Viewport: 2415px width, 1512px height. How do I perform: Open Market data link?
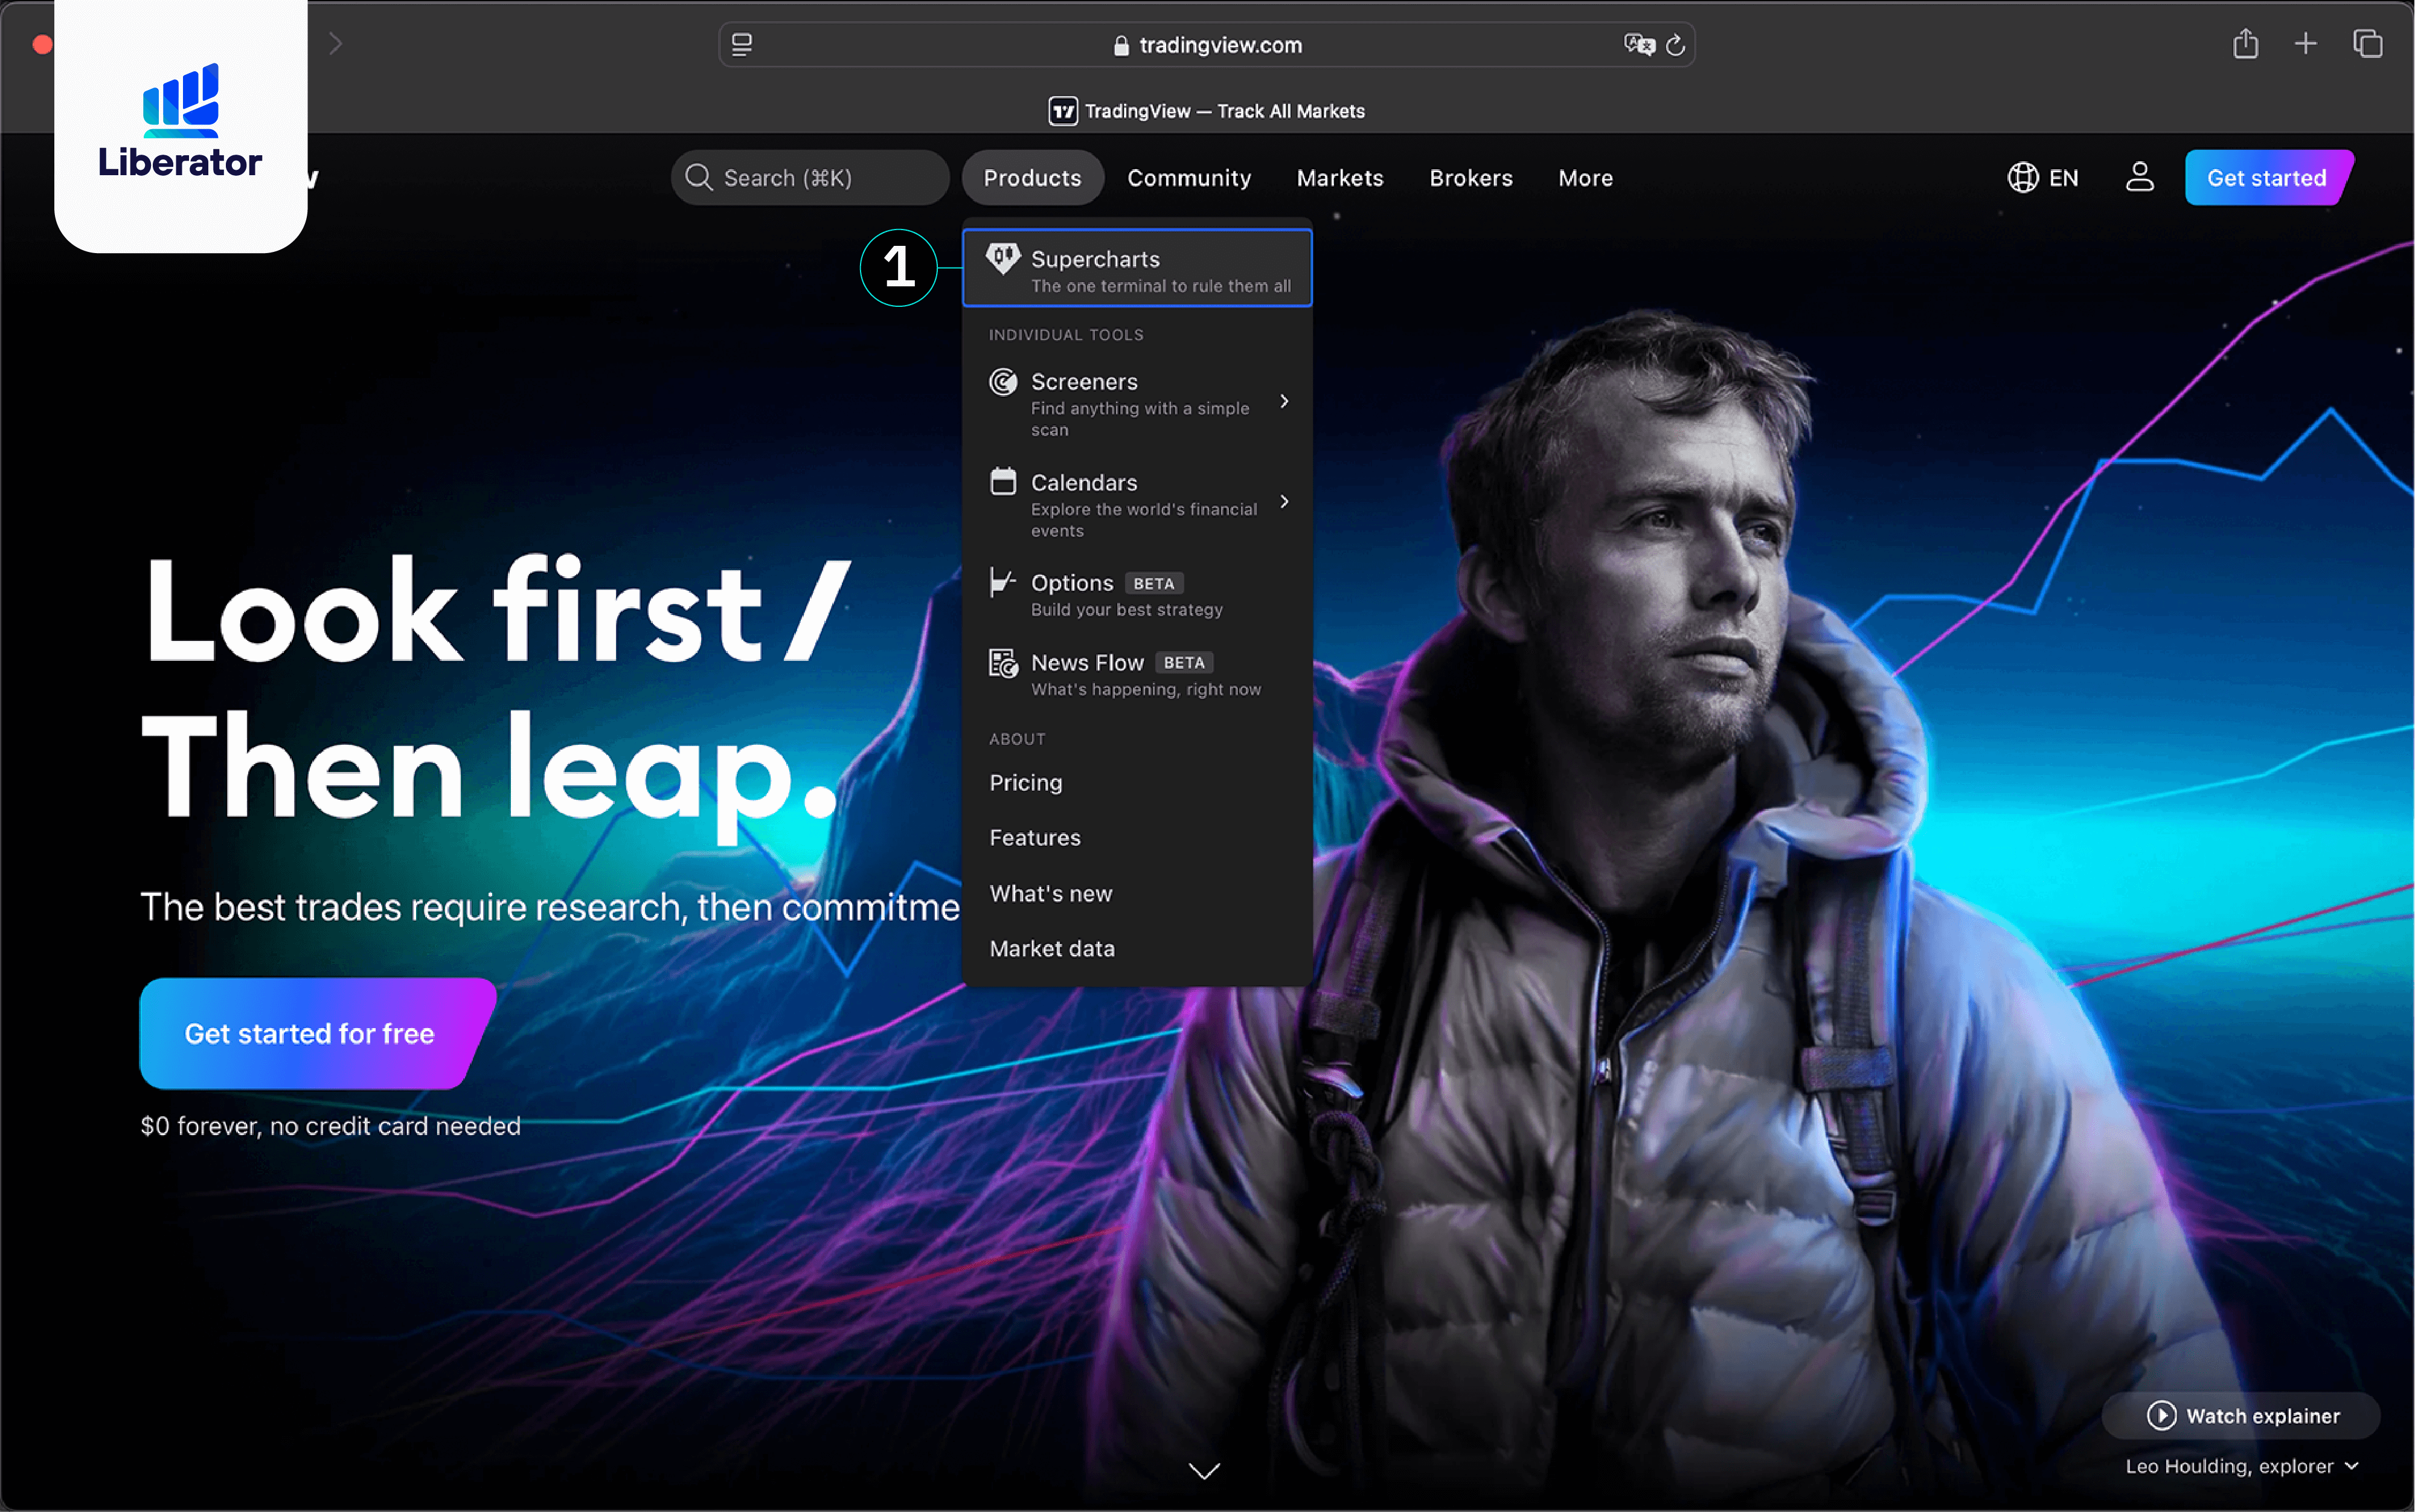(1051, 948)
